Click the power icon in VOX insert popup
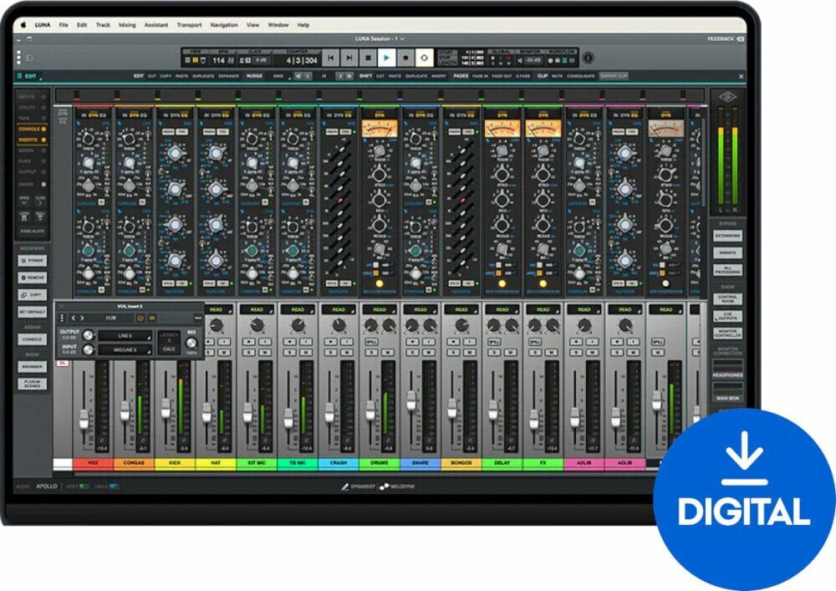The width and height of the screenshot is (836, 591). 140,318
